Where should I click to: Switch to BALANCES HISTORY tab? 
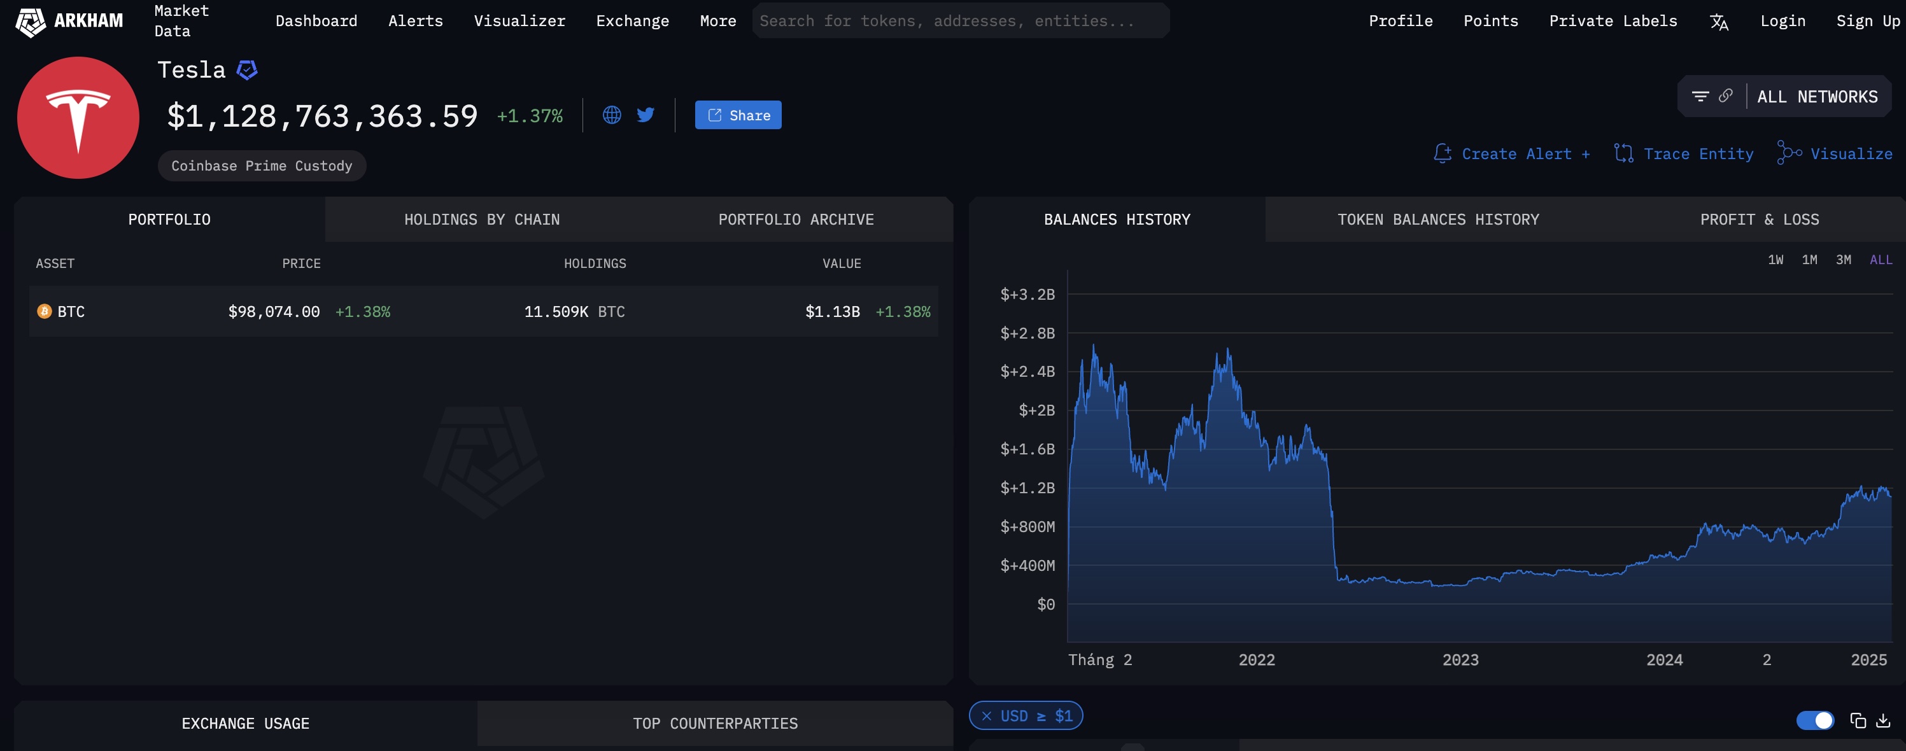[x=1117, y=219]
